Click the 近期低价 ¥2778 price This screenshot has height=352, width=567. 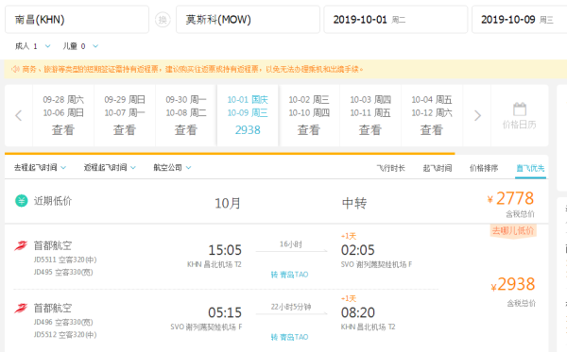(x=510, y=198)
